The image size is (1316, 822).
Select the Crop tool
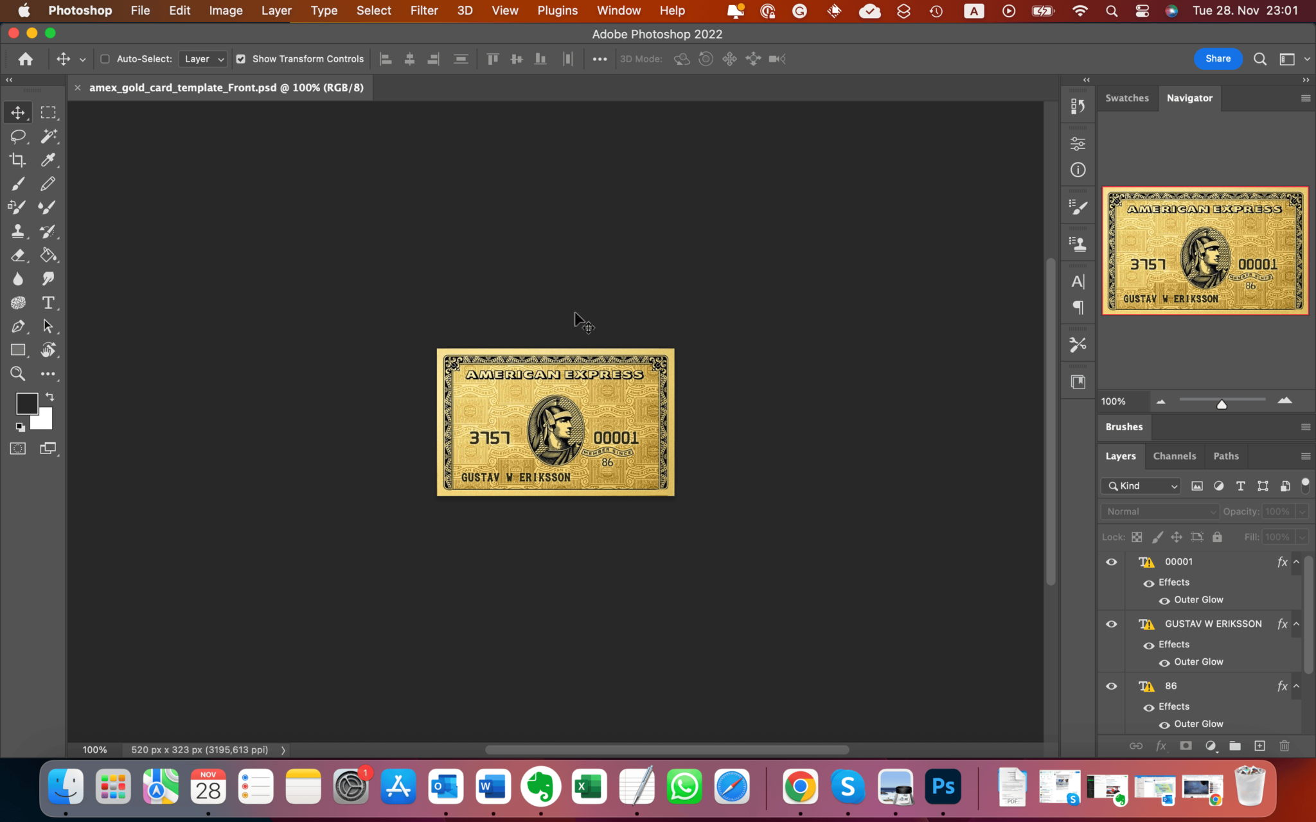point(18,160)
